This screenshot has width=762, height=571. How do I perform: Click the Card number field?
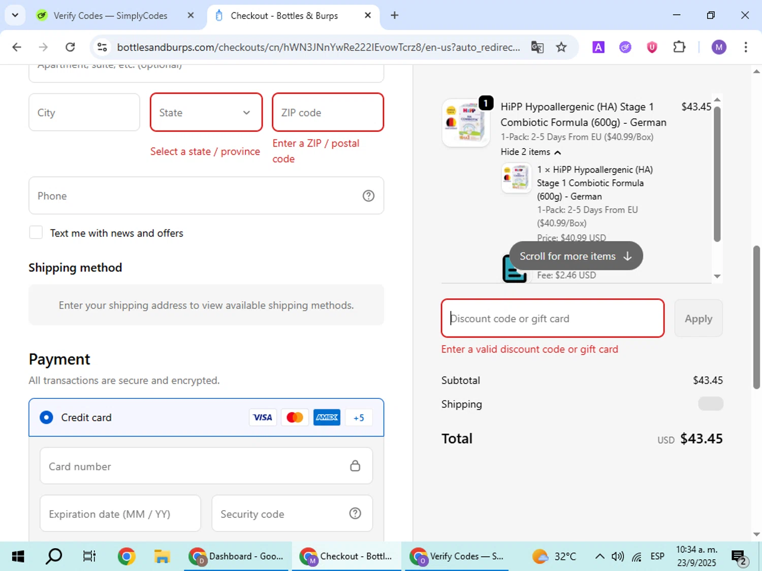point(206,465)
